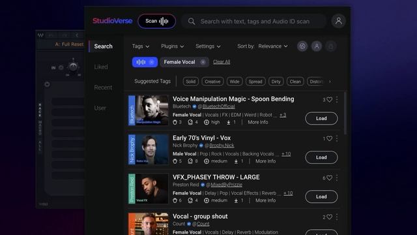Click the device count icon on Voice Manipulation
The width and height of the screenshot is (417, 235).
(x=190, y=122)
